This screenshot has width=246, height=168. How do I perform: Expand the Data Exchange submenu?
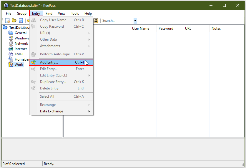coord(89,111)
